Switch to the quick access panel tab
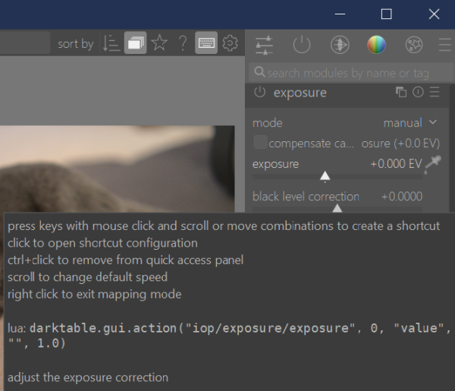Screen dimensions: 455x391 264,45
